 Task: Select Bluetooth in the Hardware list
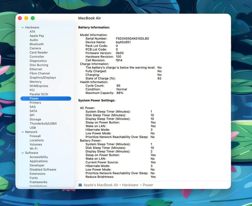37,44
